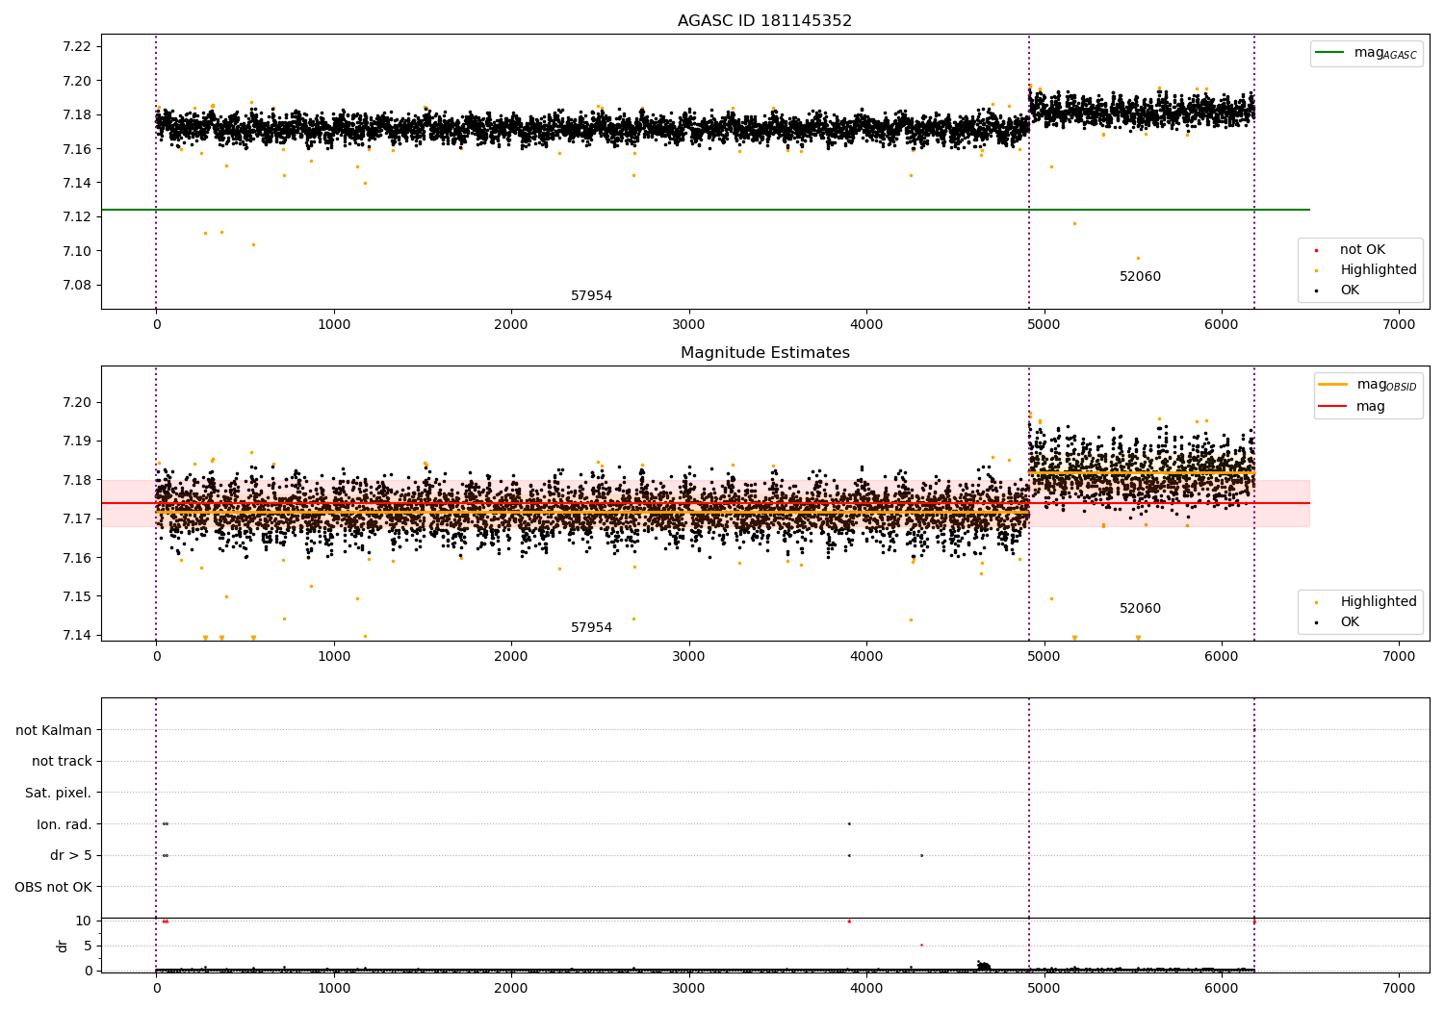
Task: Click the 7.08 y-axis tick label
Action: pyautogui.click(x=76, y=285)
